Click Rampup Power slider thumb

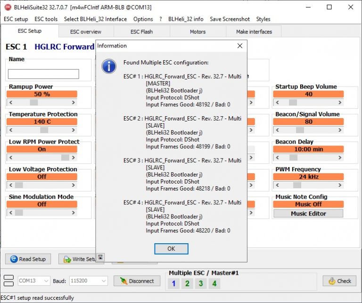tap(34, 102)
